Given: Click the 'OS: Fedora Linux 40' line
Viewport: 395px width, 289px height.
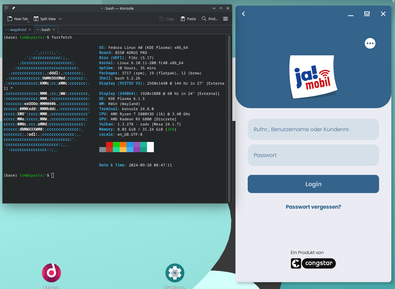Looking at the screenshot, I should (143, 48).
